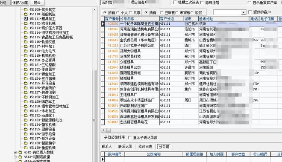Viewport: 282px width, 162px height.
Task: Click folder icon of 451113-锅炉压力容器
Action: 26,28
